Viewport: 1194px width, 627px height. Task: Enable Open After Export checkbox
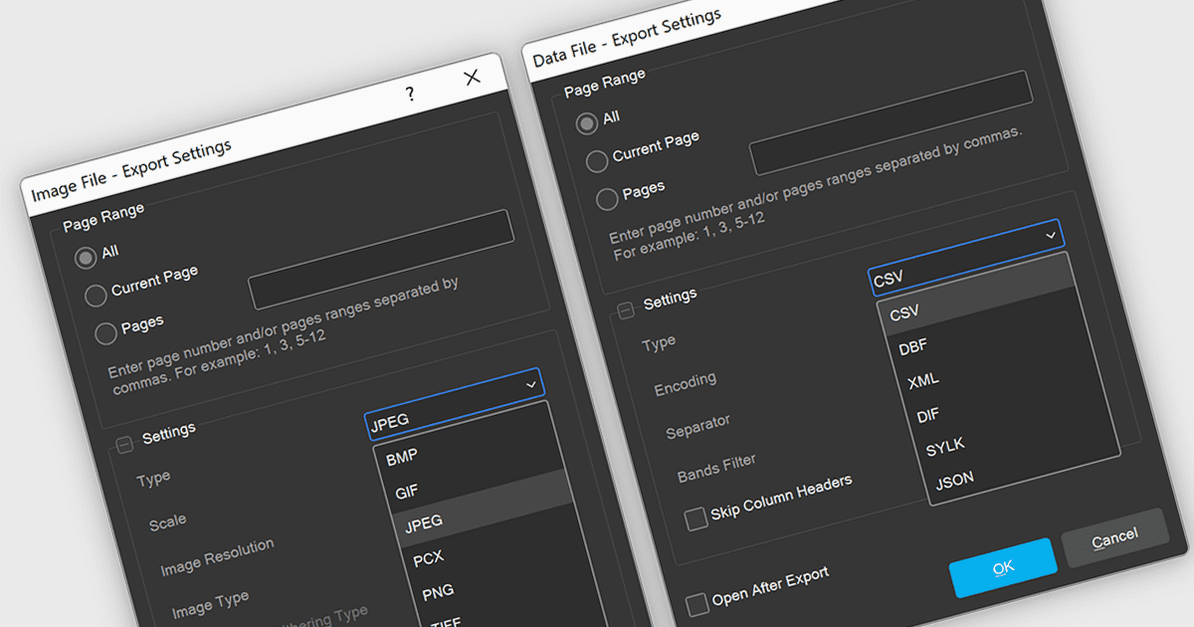click(697, 605)
